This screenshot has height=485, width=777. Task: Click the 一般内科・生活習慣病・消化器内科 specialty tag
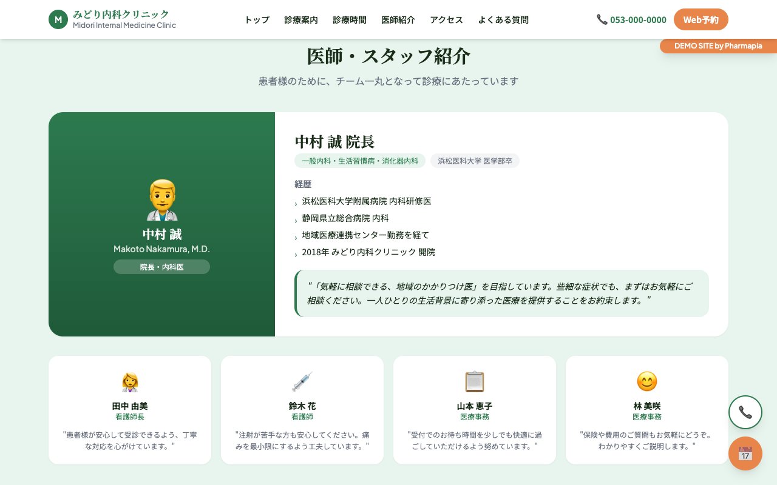coord(359,161)
